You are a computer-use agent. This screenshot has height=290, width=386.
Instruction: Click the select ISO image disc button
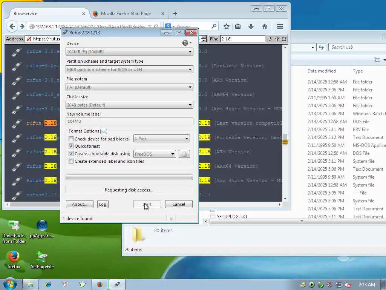coord(184,154)
